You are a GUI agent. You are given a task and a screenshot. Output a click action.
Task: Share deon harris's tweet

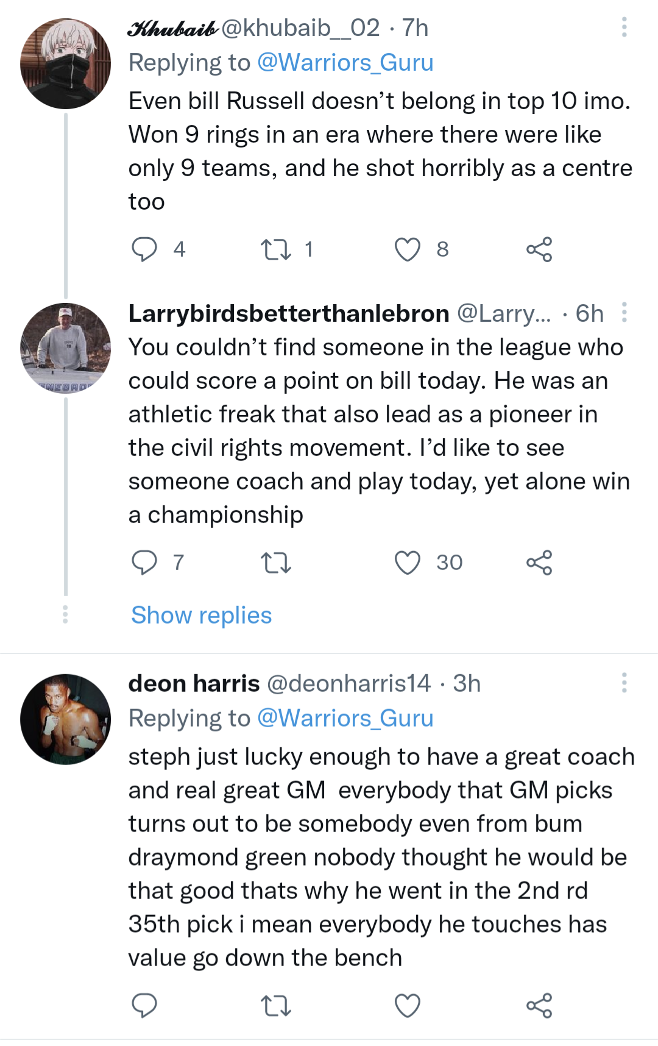pos(539,1006)
